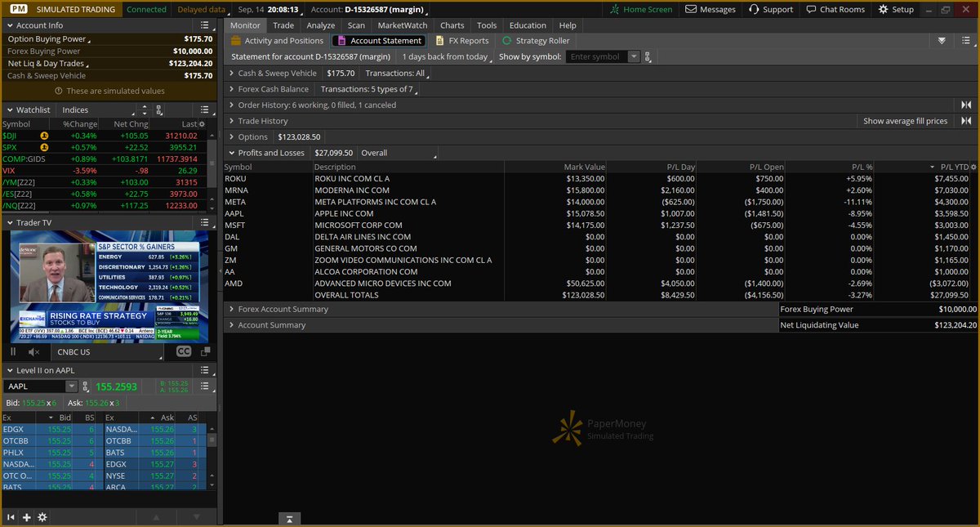Collapse the left sidebar
This screenshot has width=980, height=527.
click(11, 517)
